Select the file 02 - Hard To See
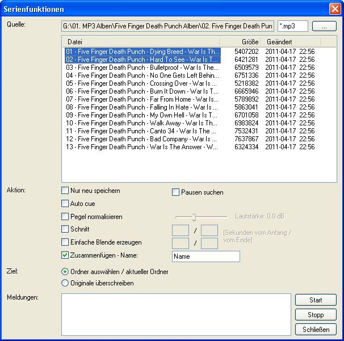The width and height of the screenshot is (344, 341). pyautogui.click(x=142, y=60)
